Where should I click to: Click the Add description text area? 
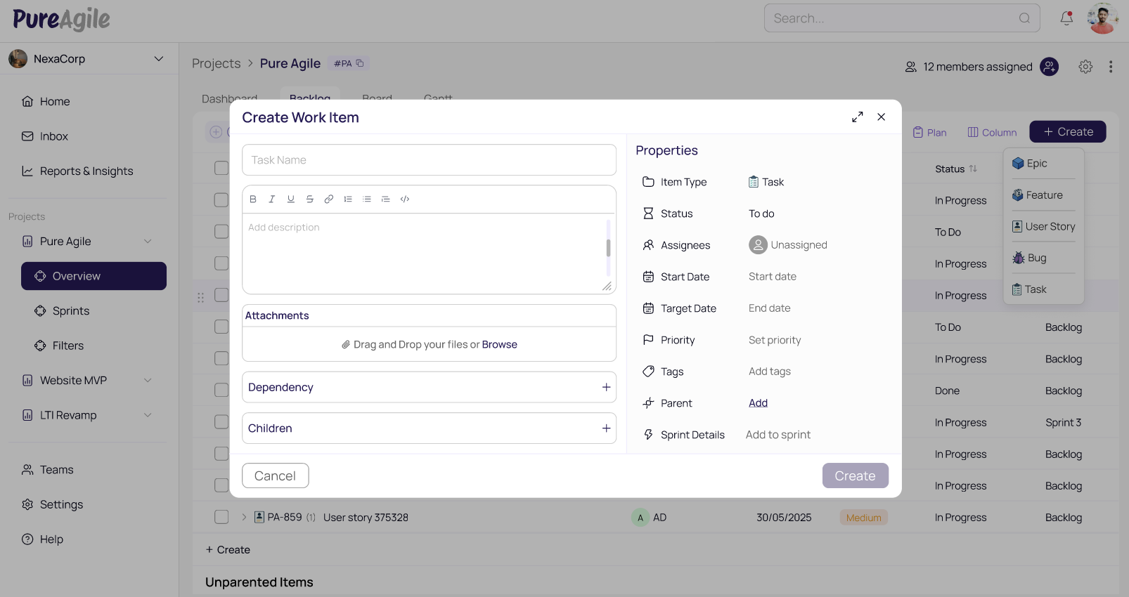point(425,254)
